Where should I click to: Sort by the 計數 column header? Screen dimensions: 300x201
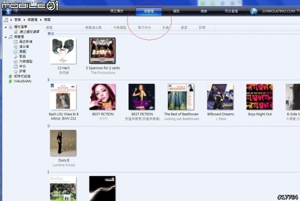(x=170, y=28)
